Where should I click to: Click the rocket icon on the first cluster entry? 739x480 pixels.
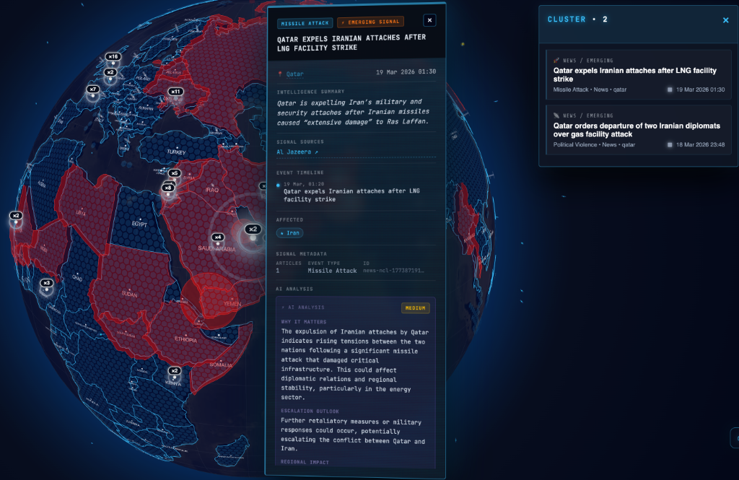click(555, 60)
